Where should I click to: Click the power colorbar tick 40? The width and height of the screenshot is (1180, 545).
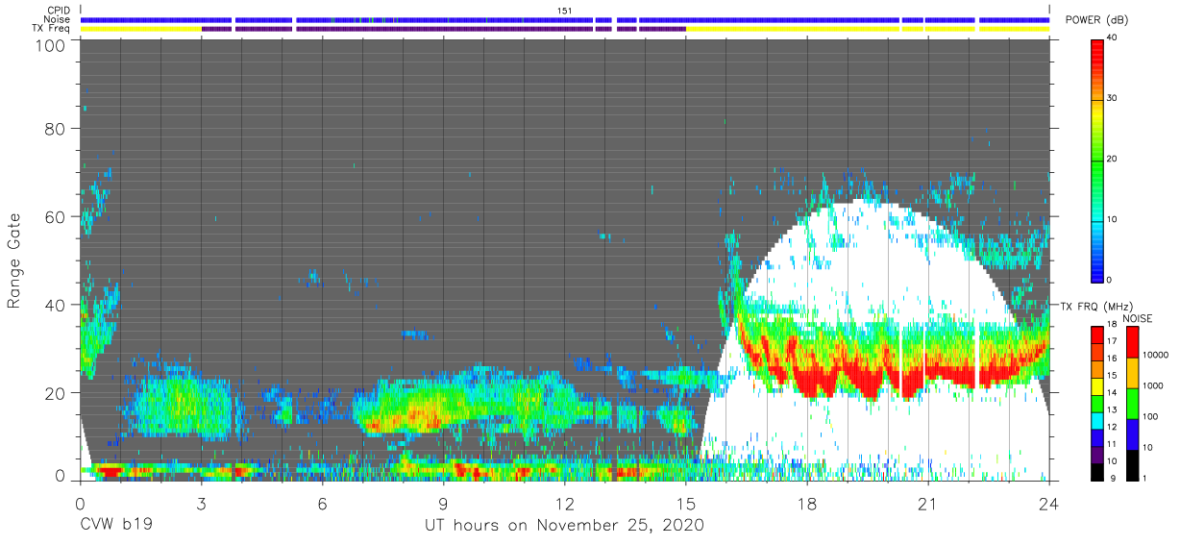pyautogui.click(x=1114, y=39)
